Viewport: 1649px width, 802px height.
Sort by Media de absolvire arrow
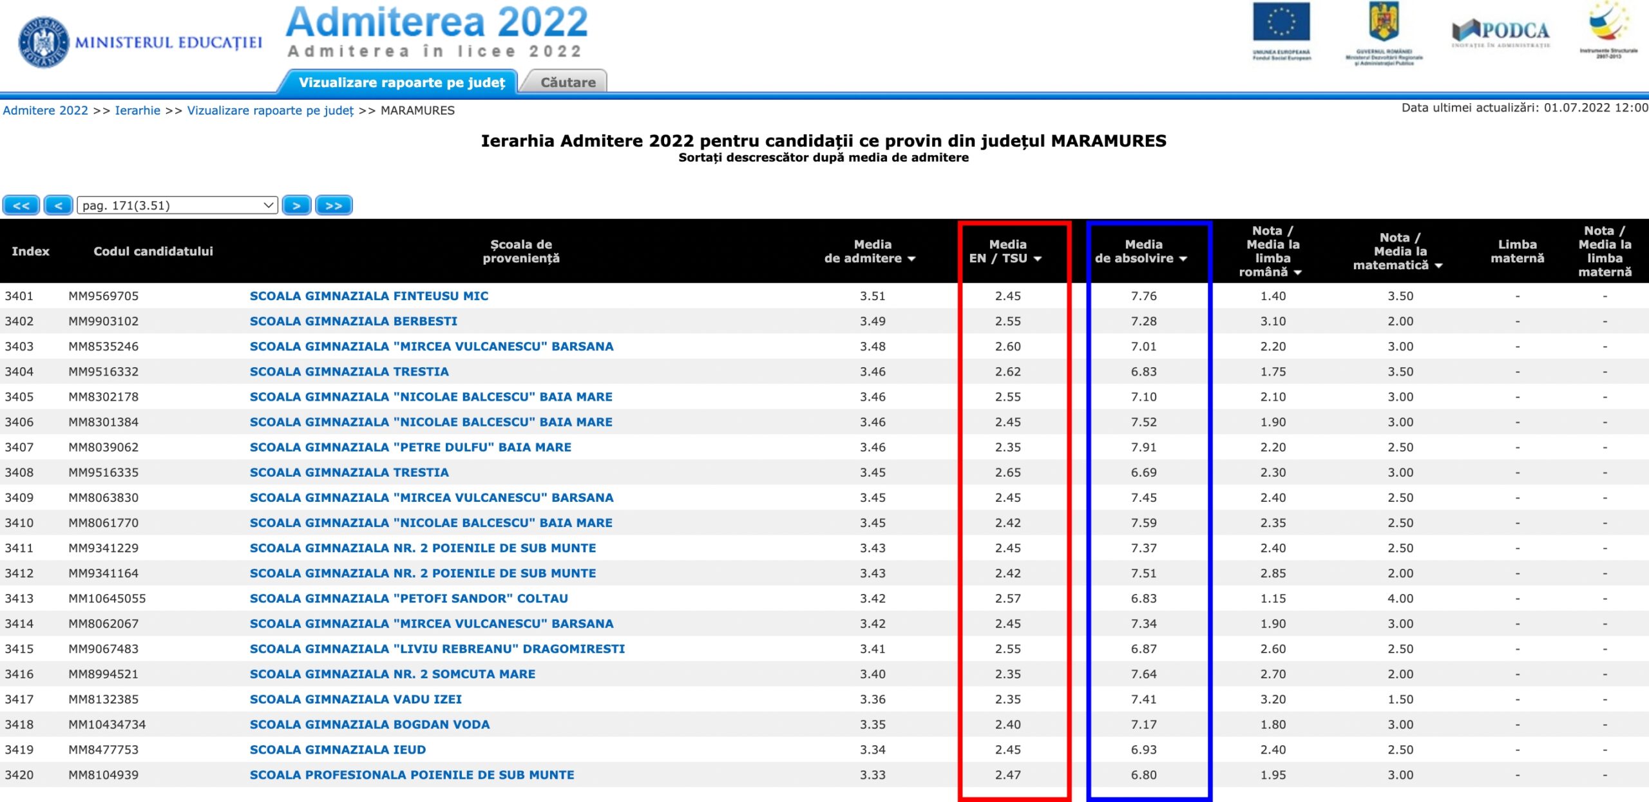(x=1183, y=259)
